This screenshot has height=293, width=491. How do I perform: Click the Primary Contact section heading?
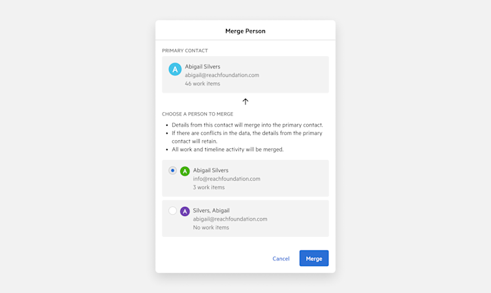point(185,50)
